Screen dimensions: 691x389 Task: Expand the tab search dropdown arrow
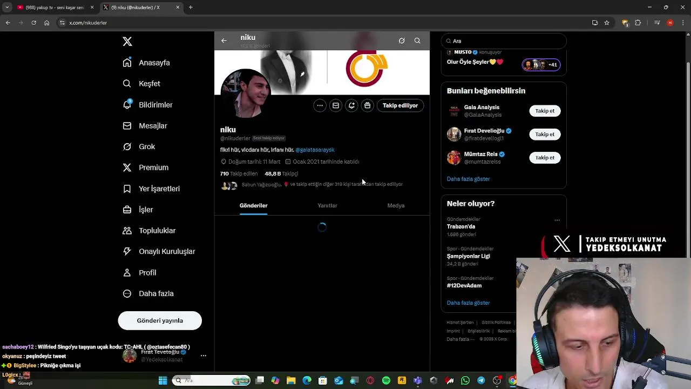(7, 8)
